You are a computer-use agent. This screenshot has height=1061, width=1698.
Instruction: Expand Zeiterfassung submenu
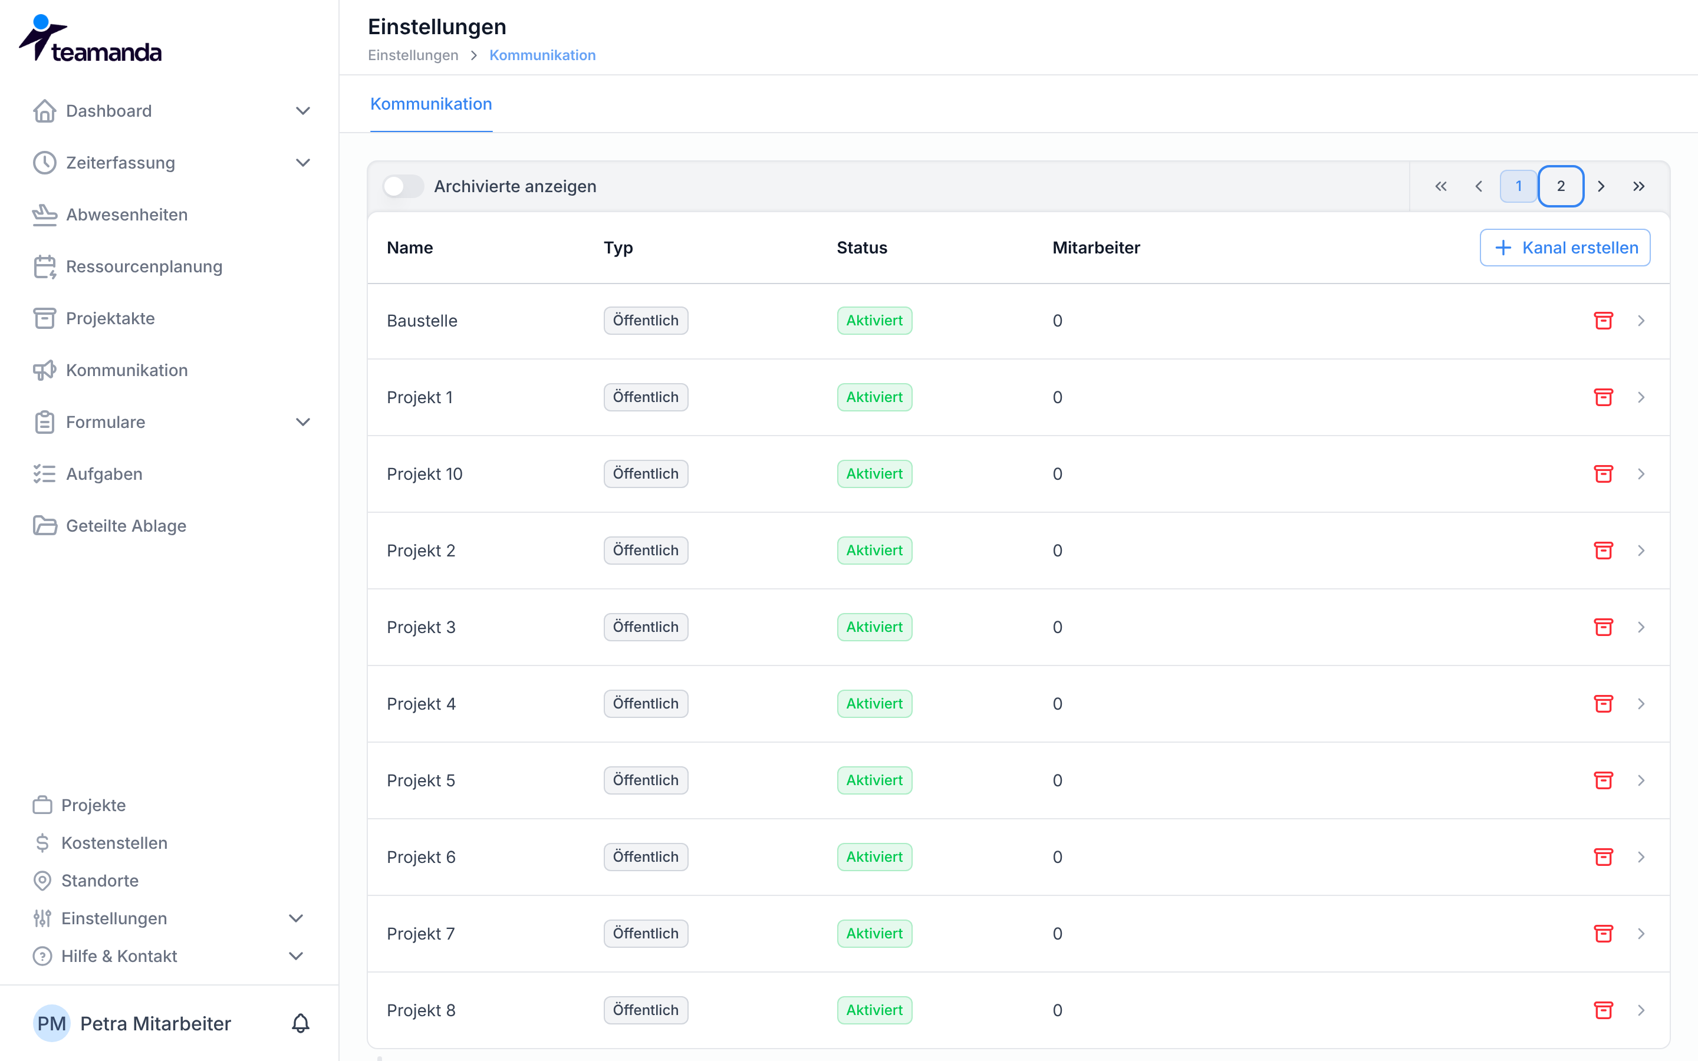[302, 163]
